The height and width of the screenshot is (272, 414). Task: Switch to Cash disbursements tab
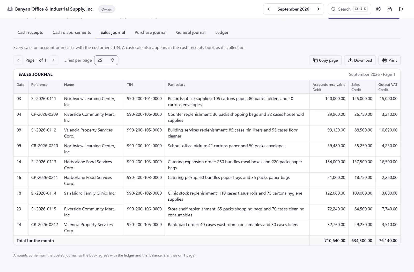[72, 32]
